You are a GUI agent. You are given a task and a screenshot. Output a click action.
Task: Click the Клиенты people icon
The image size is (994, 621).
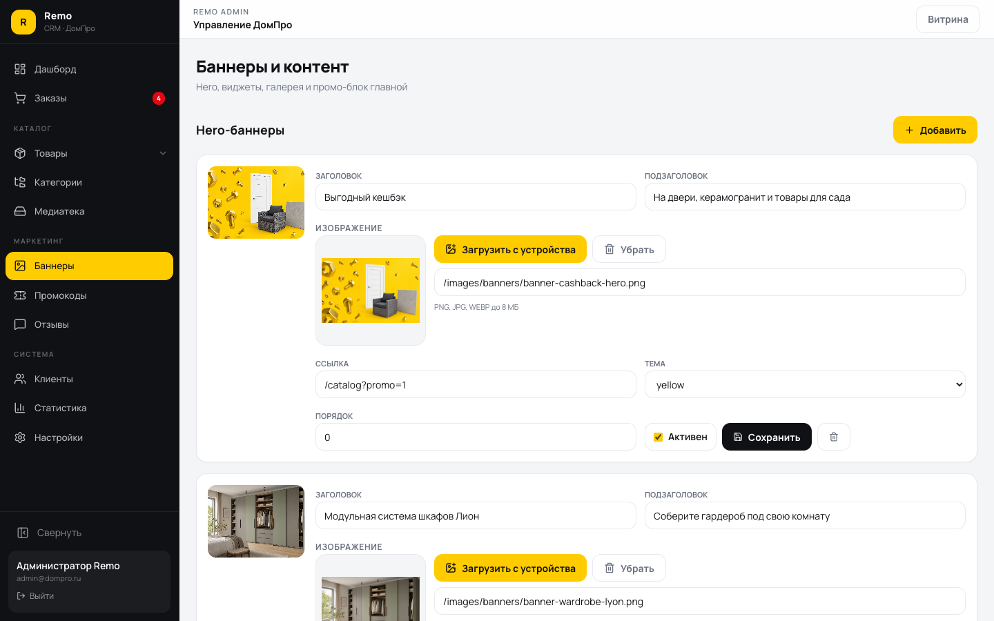20,379
